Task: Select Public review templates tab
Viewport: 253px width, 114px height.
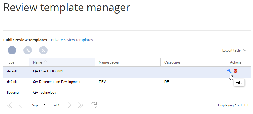Action: click(25, 40)
